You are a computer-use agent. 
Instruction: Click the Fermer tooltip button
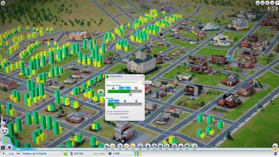(147, 82)
